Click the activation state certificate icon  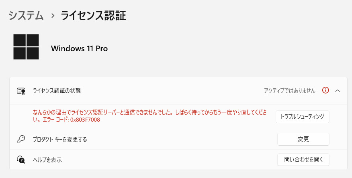(x=21, y=91)
